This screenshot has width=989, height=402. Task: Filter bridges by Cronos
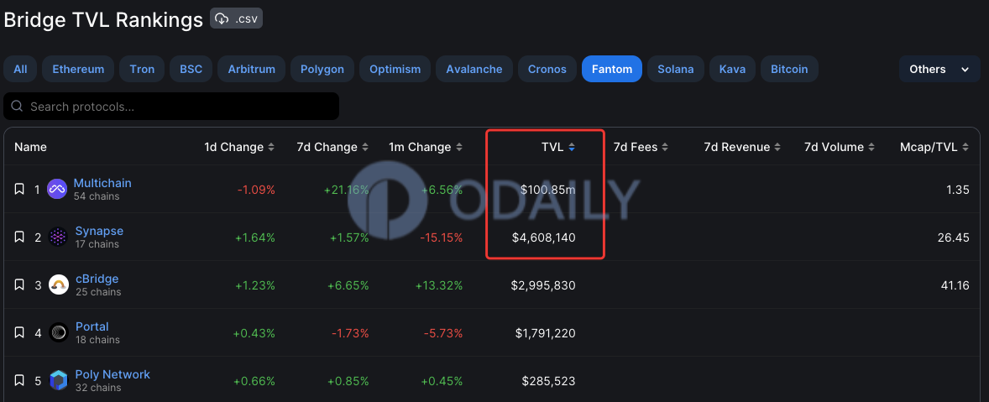tap(547, 70)
